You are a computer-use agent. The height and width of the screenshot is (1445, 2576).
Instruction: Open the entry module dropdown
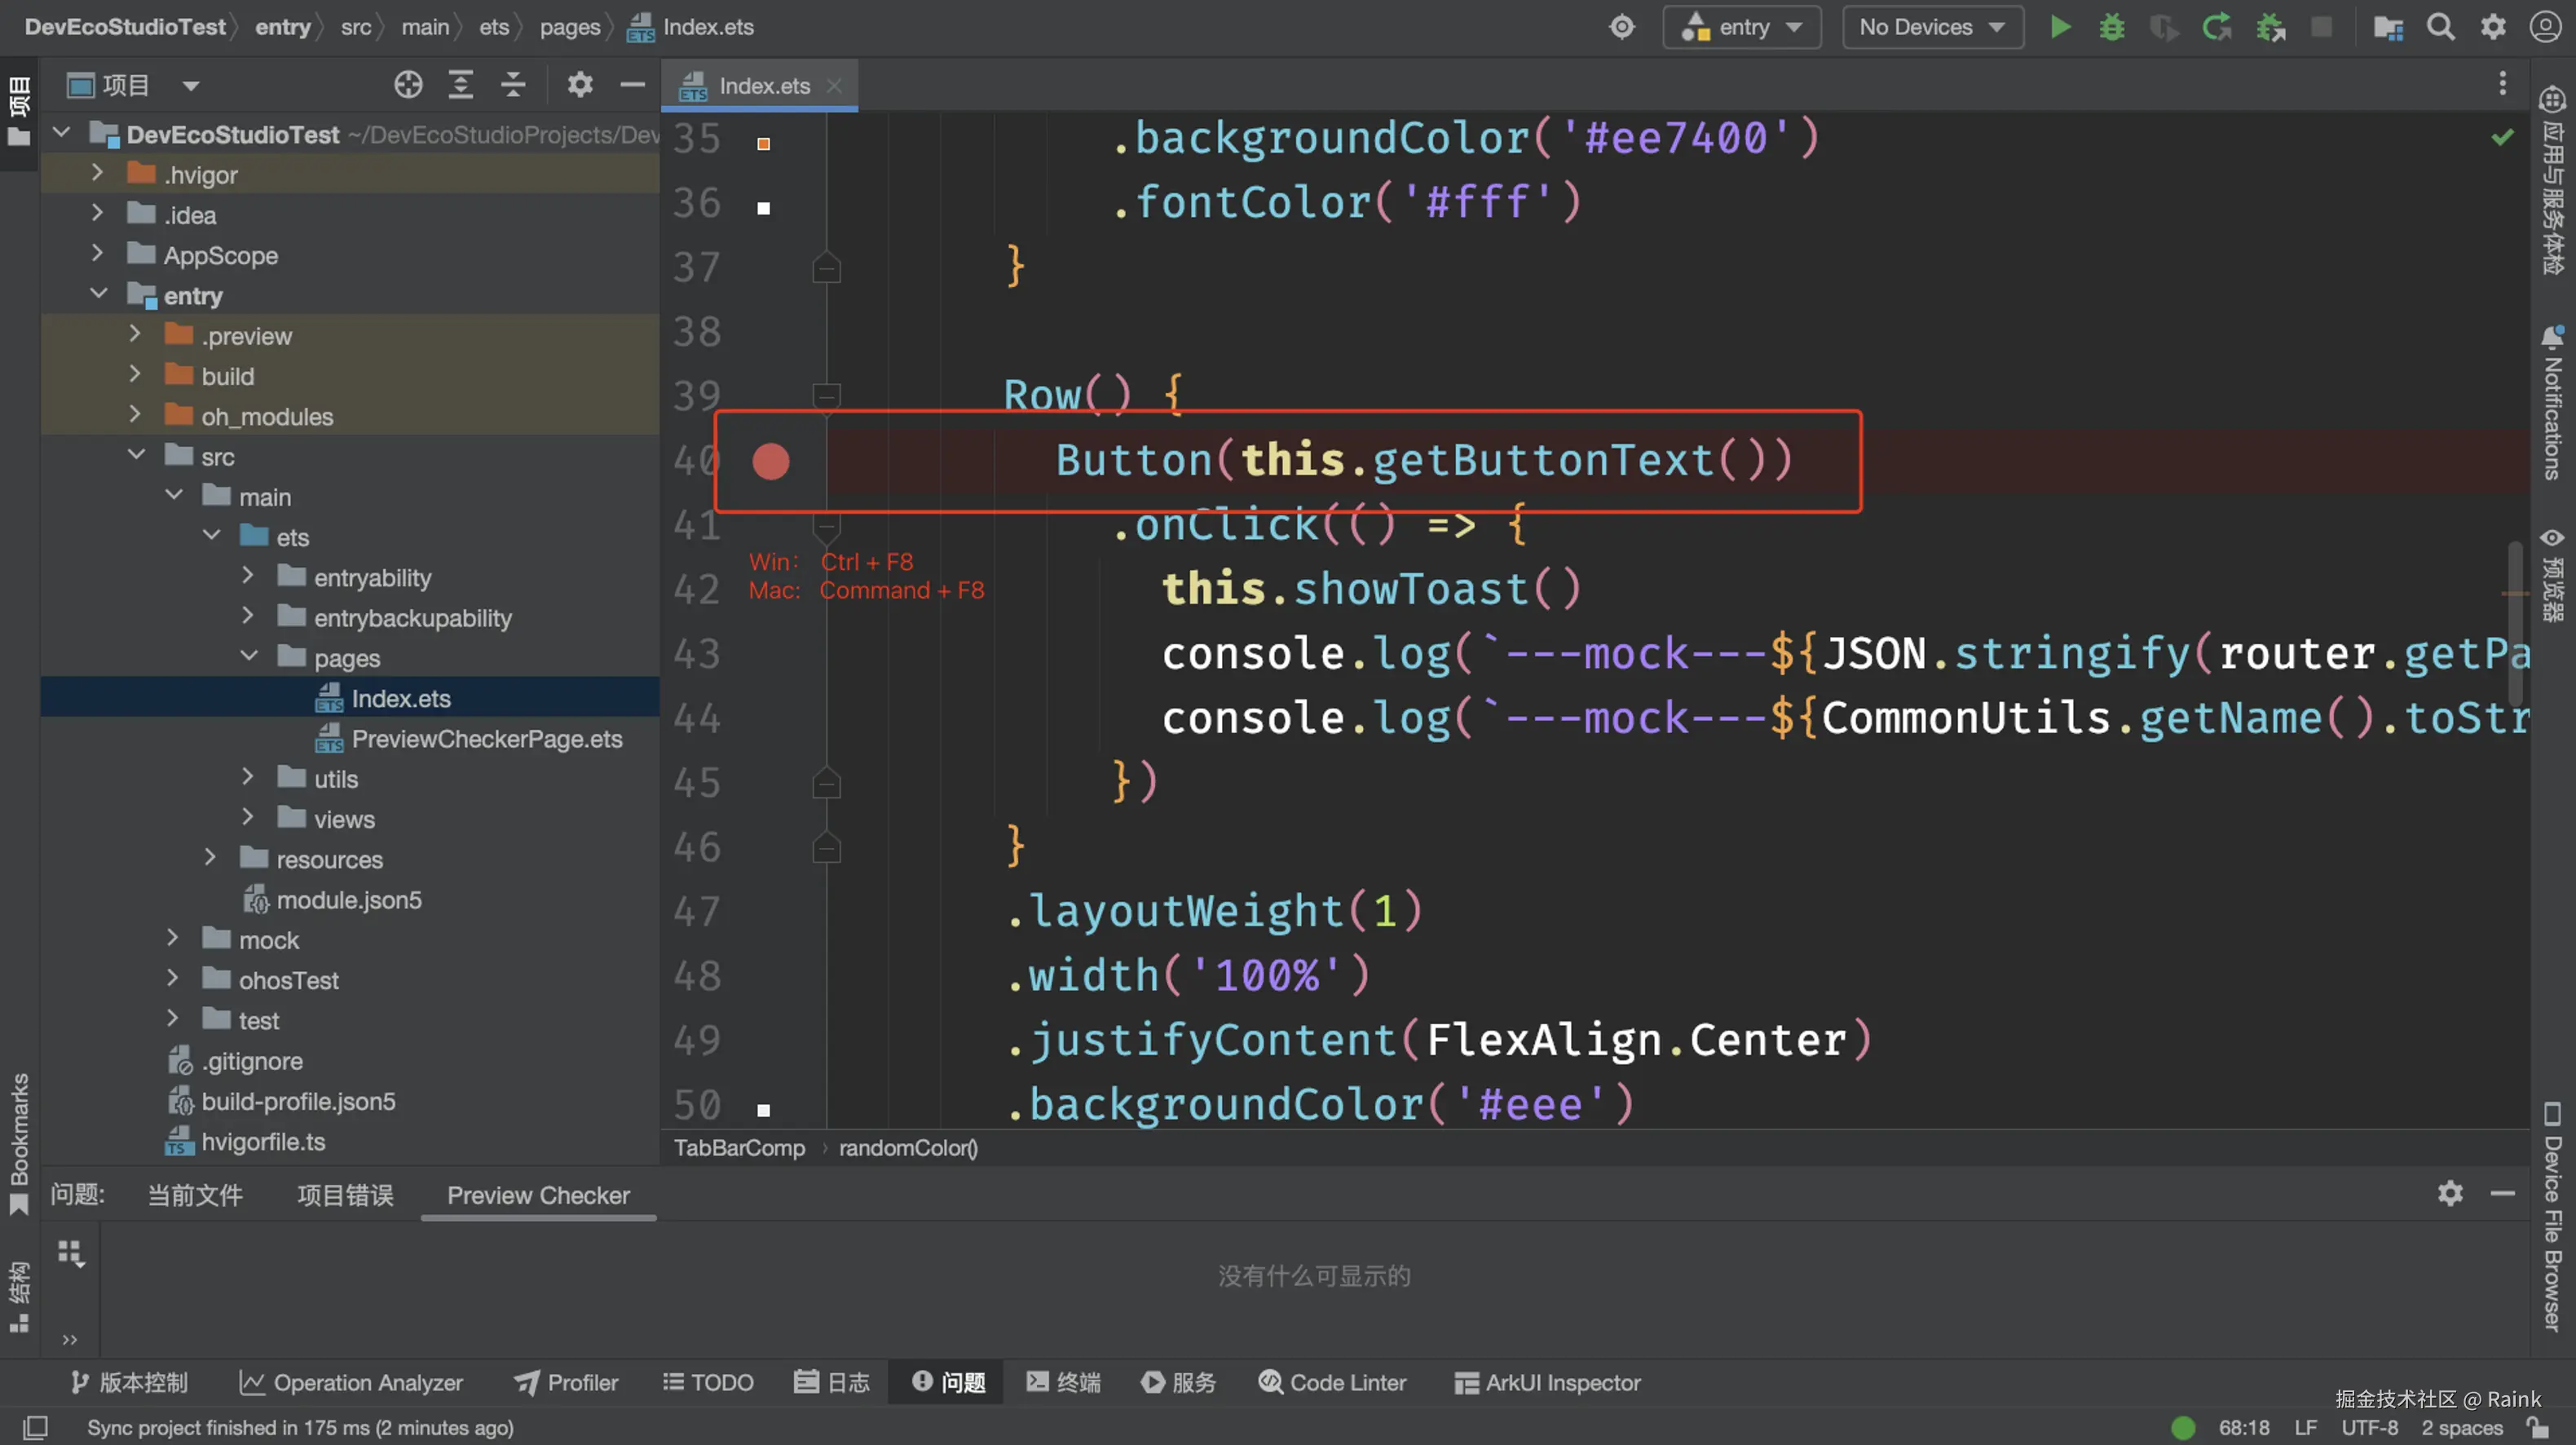click(1741, 27)
